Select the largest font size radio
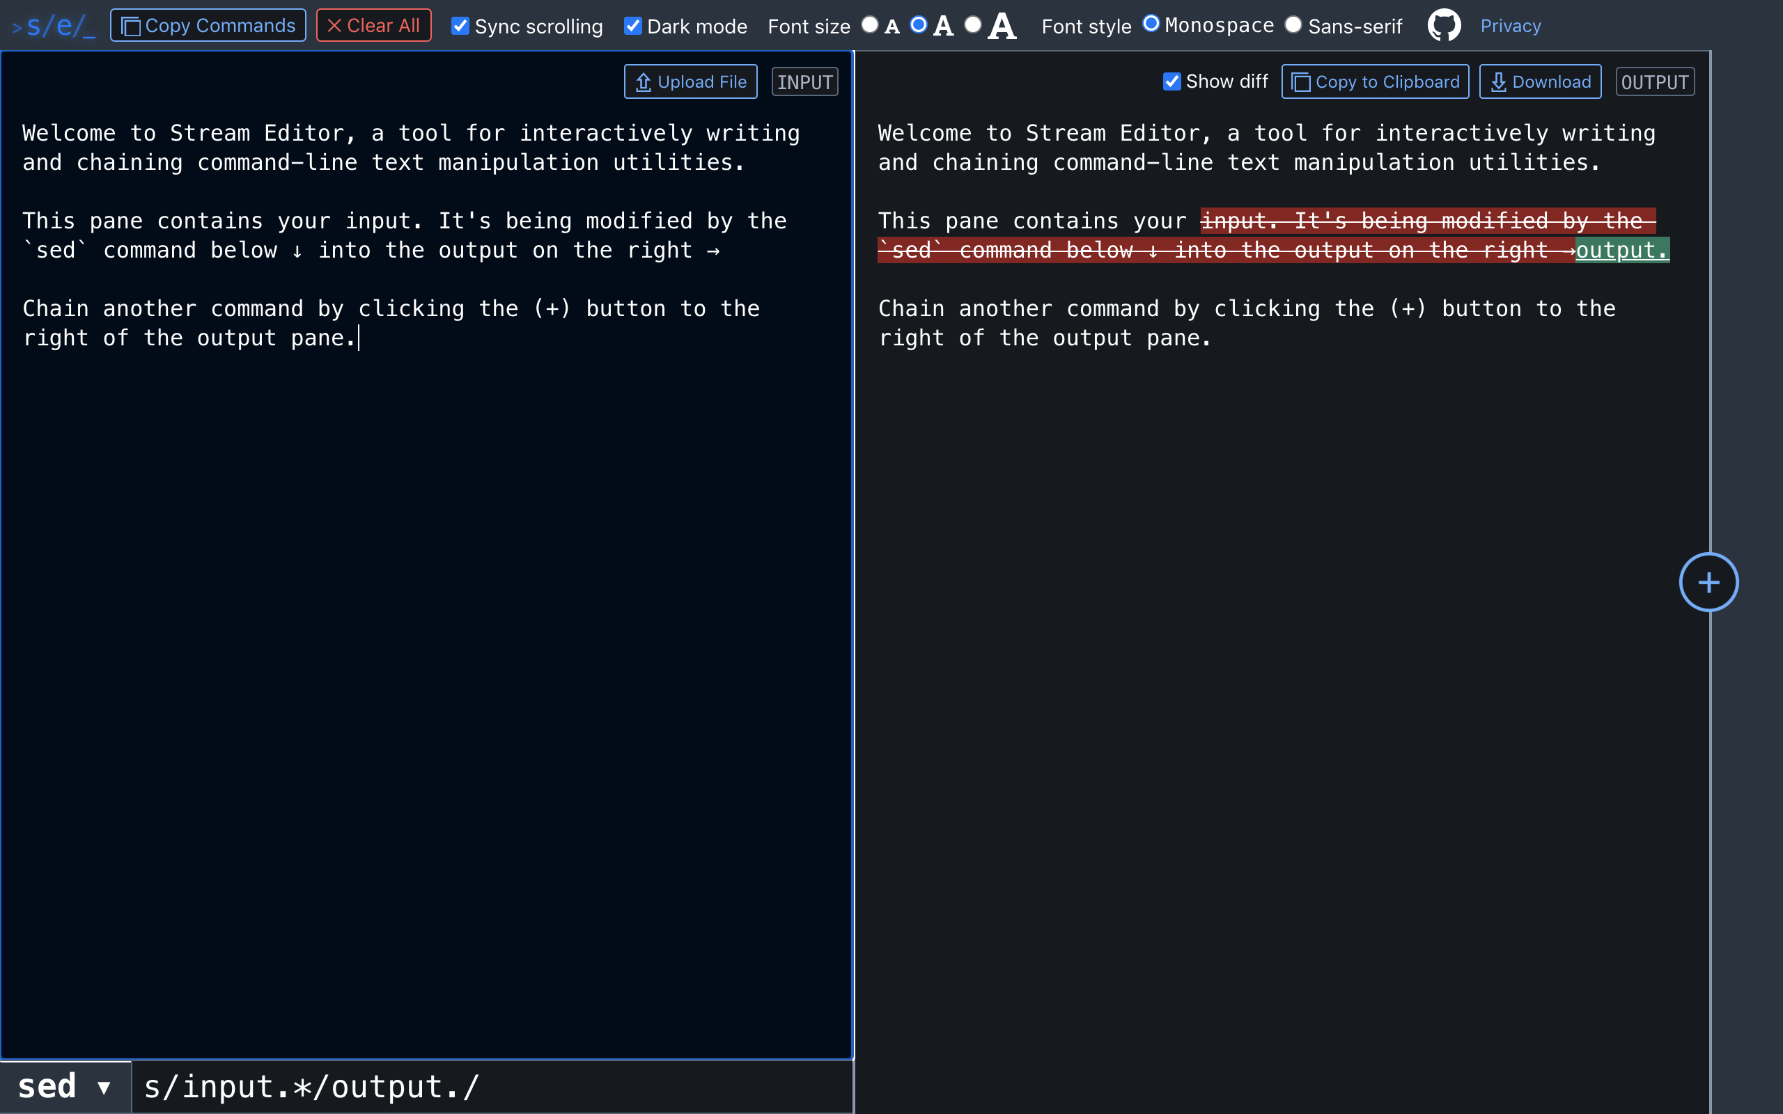Image resolution: width=1783 pixels, height=1114 pixels. (973, 25)
